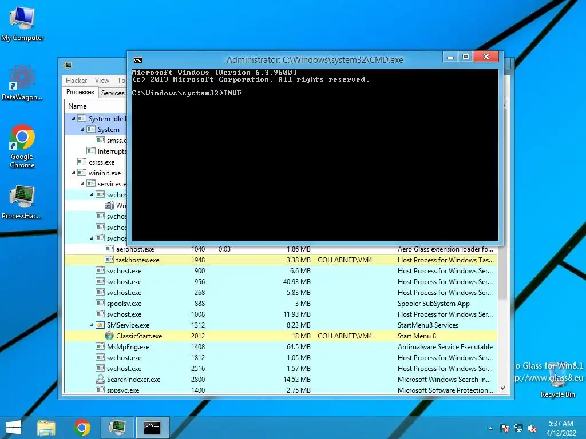586x439 pixels.
Task: Show hidden tray icons arrow
Action: 490,429
